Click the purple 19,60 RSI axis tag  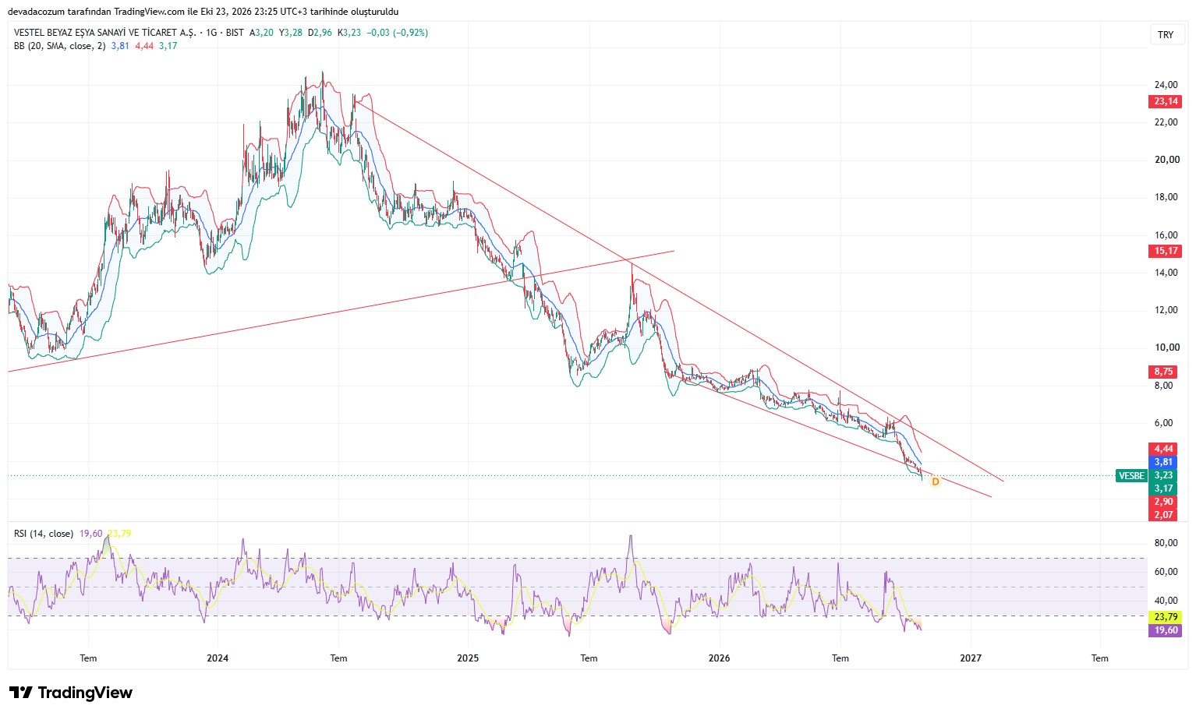click(x=1166, y=630)
